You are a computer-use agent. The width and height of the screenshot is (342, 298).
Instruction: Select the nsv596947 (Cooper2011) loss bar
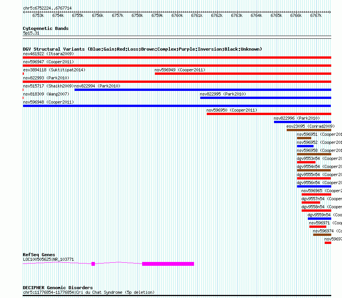pyautogui.click(x=177, y=66)
